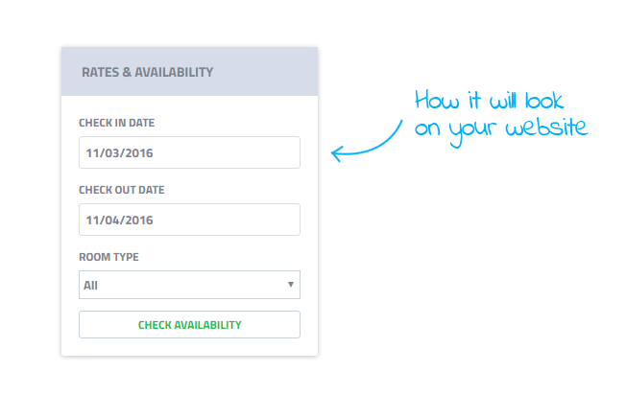Click the word 'How' in the blue note
Viewport: 626px width, 418px height.
tap(437, 100)
